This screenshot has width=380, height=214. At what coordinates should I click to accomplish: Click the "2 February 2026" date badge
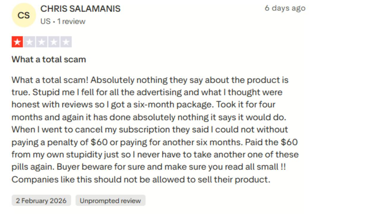click(x=41, y=201)
